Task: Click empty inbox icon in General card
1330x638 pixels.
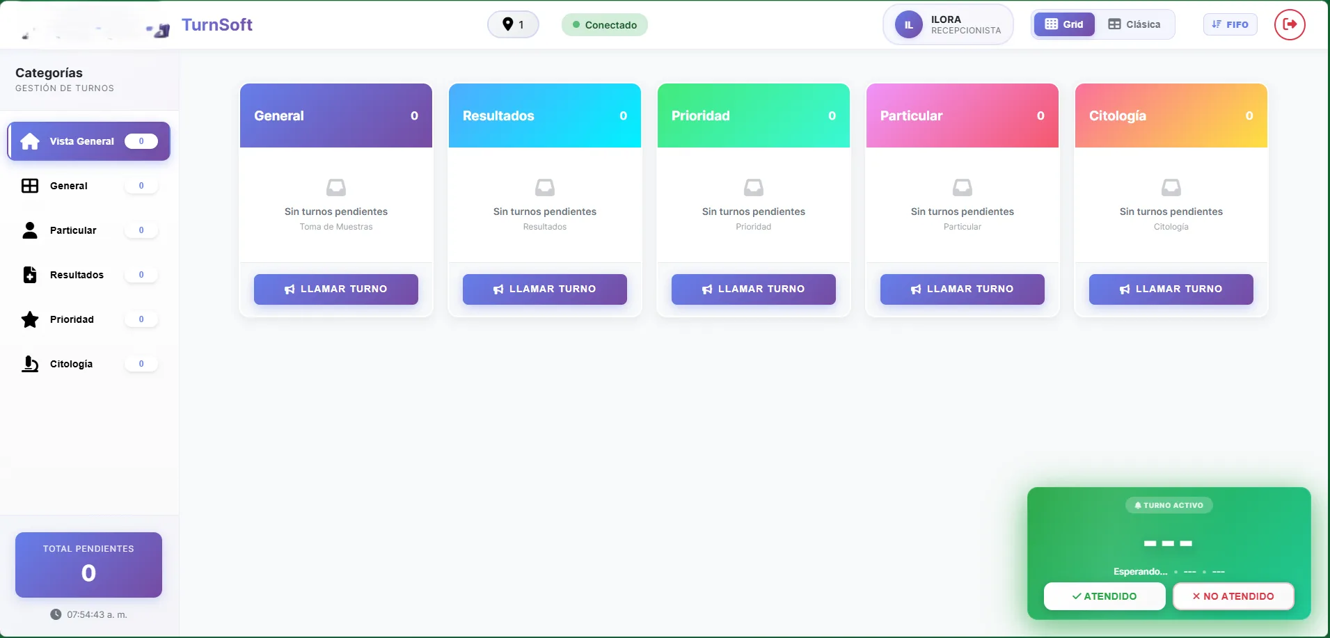Action: point(336,187)
